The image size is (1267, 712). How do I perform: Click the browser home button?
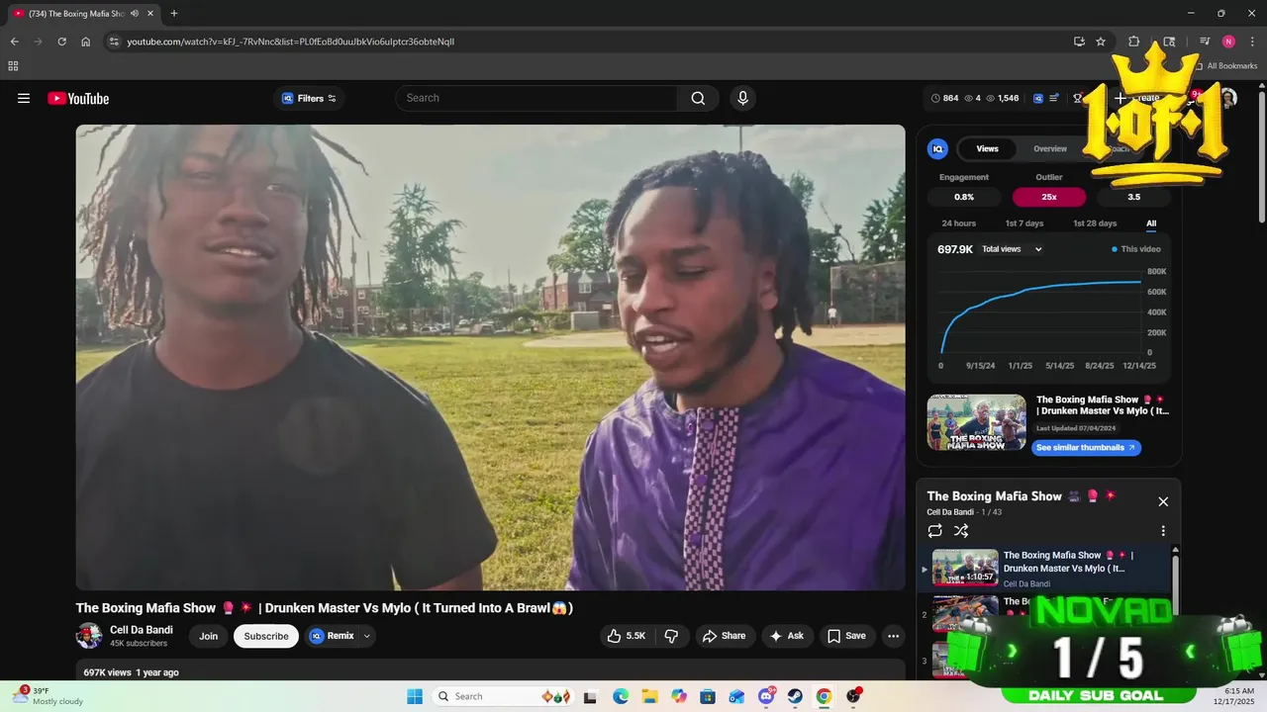[86, 42]
